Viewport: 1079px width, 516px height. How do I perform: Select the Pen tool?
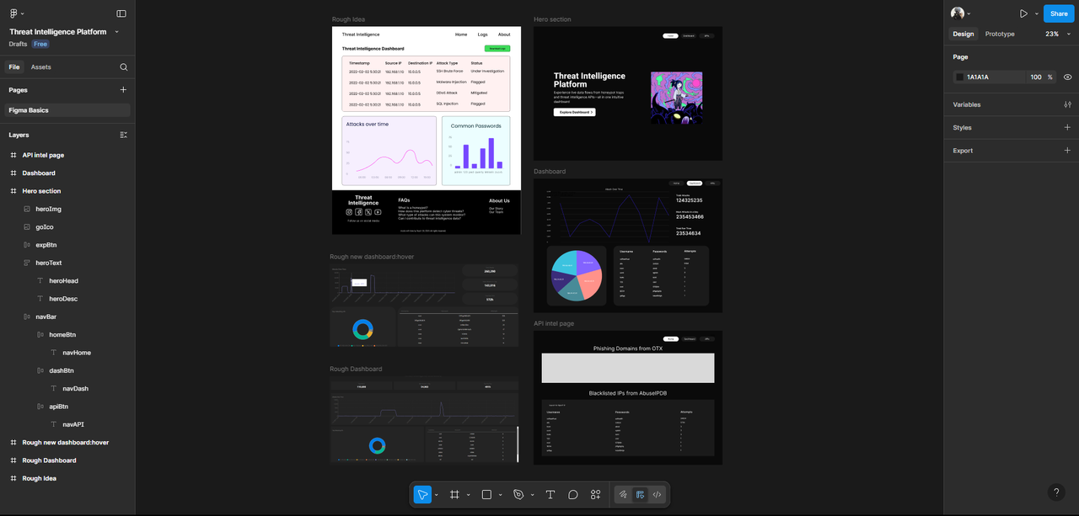(x=518, y=495)
